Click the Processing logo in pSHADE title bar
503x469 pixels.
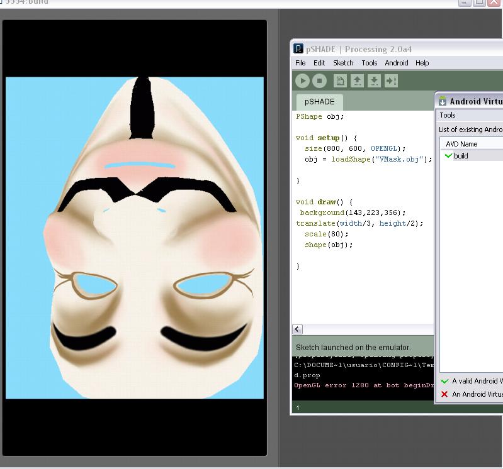[299, 49]
